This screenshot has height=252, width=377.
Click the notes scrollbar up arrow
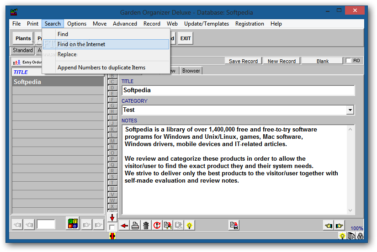point(350,129)
